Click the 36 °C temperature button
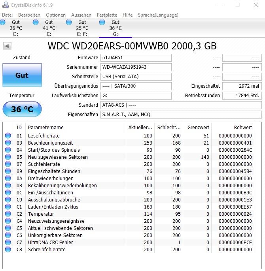The image size is (265, 271). click(x=22, y=109)
